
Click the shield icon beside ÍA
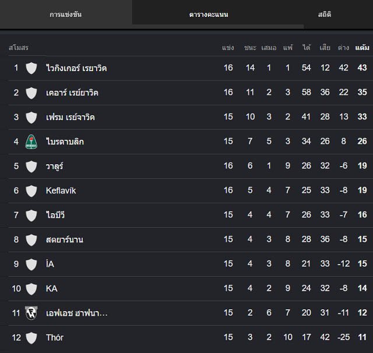31,264
